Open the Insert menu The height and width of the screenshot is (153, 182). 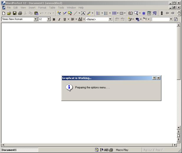[x=32, y=8]
